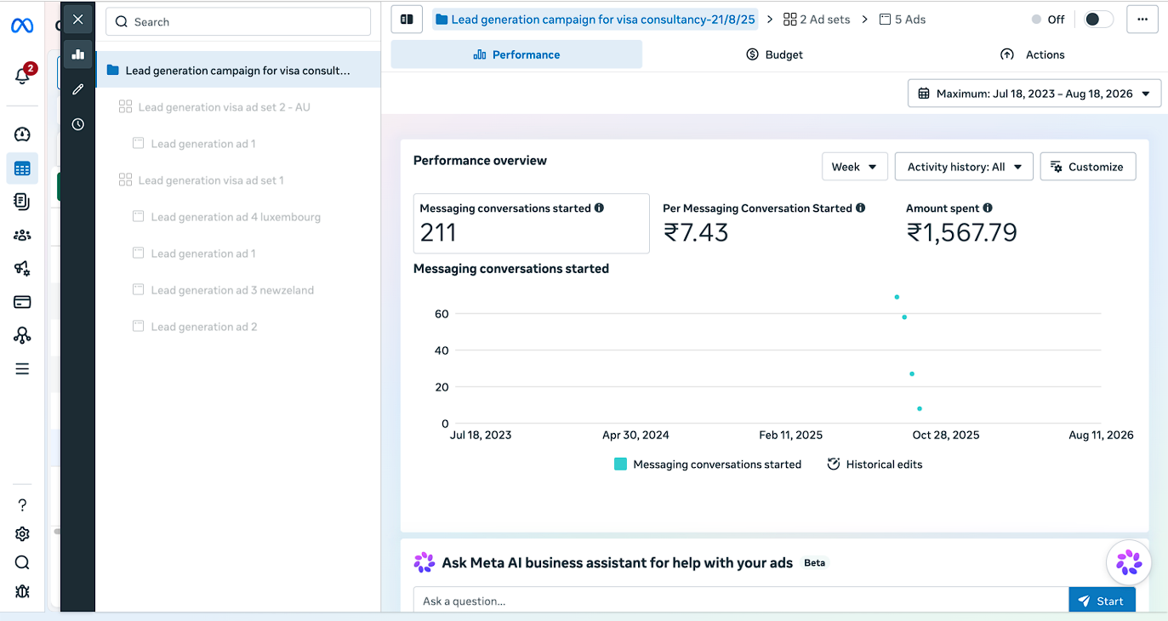Click the teal Messaging conversations legend swatch

click(x=620, y=464)
